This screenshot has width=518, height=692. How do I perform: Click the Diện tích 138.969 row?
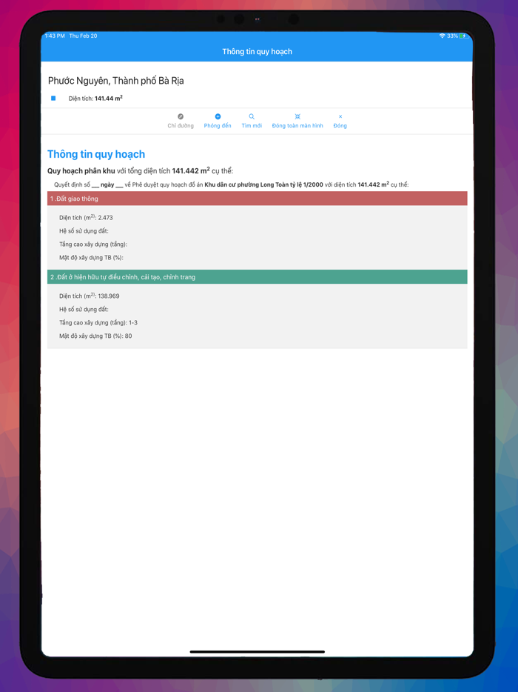(x=90, y=296)
